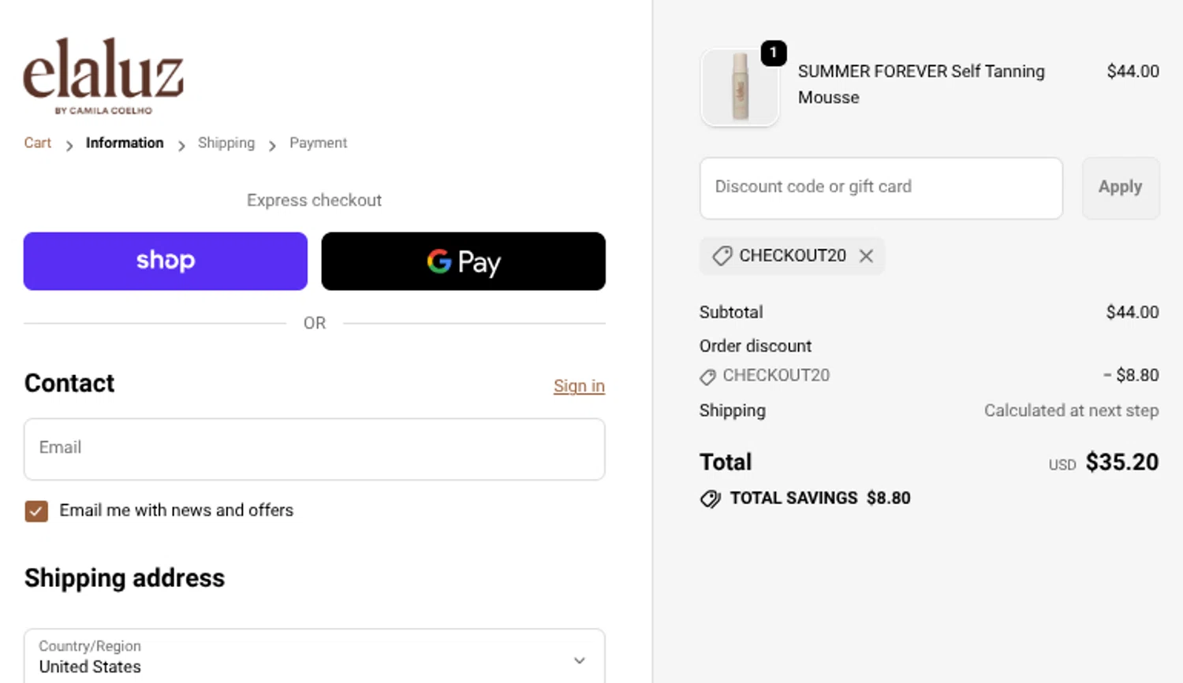Select the Information breadcrumb step
Viewport: 1183px width, 683px height.
click(x=125, y=143)
